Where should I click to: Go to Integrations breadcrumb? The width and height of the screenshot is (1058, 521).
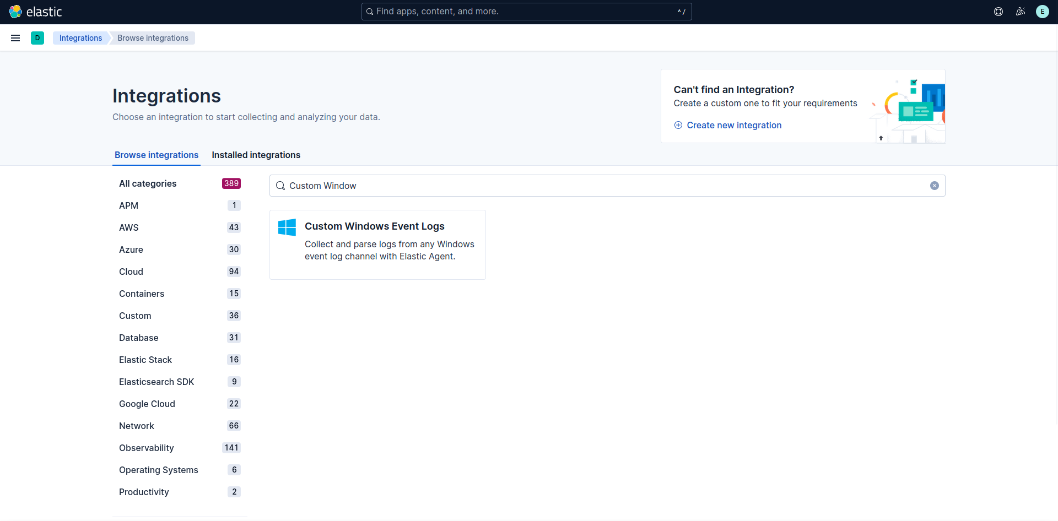click(x=80, y=38)
